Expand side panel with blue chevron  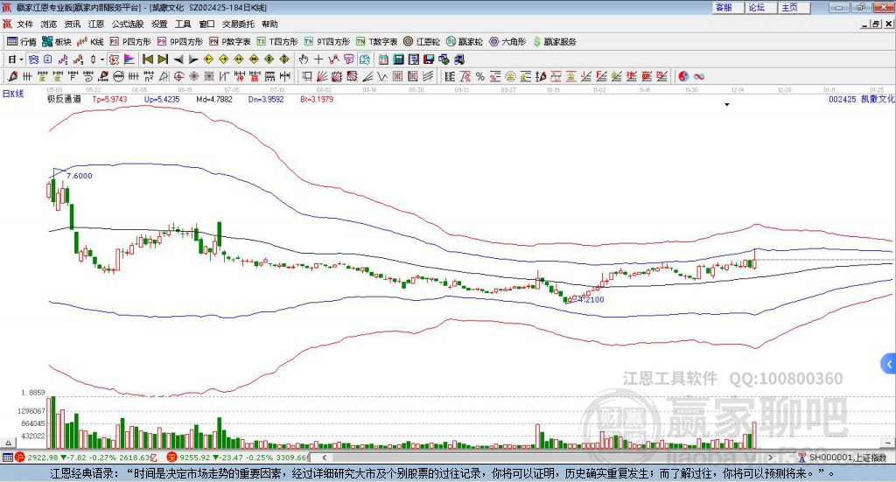(x=889, y=364)
